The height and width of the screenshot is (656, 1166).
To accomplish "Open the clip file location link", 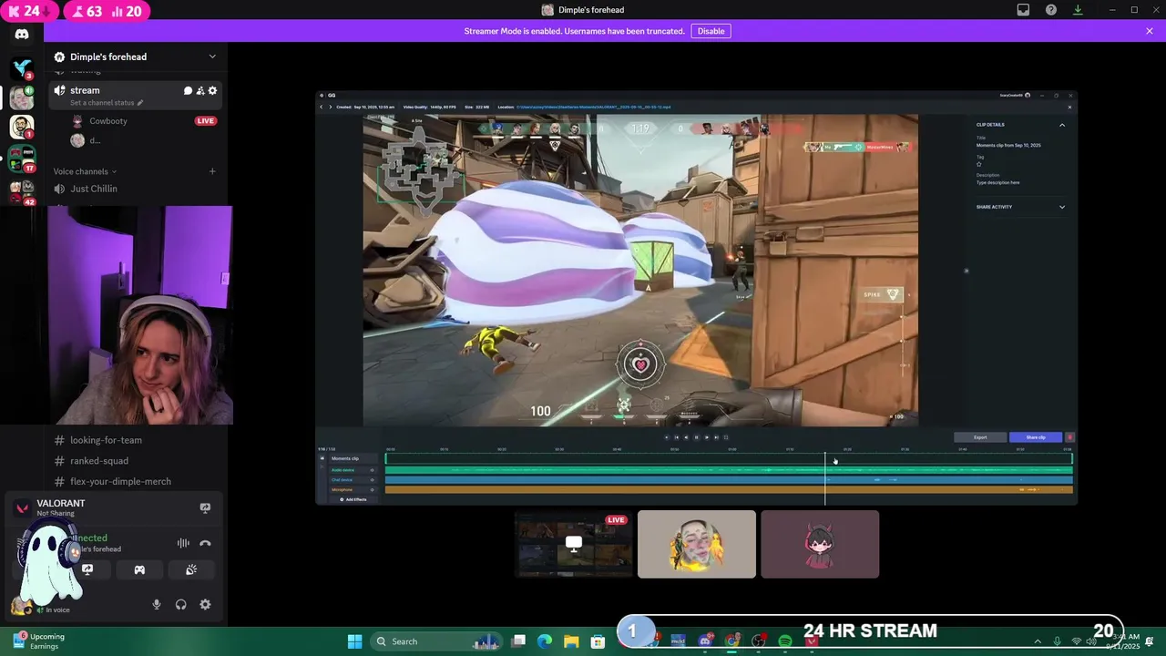I will click(x=593, y=107).
